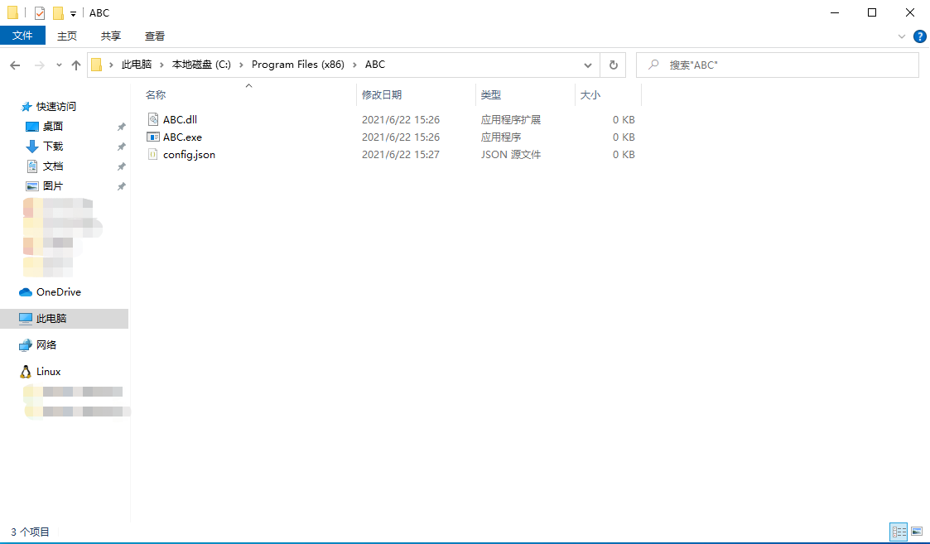Open the quick access toolbar customization dropdown
Screen dimensions: 930x544
coord(73,13)
